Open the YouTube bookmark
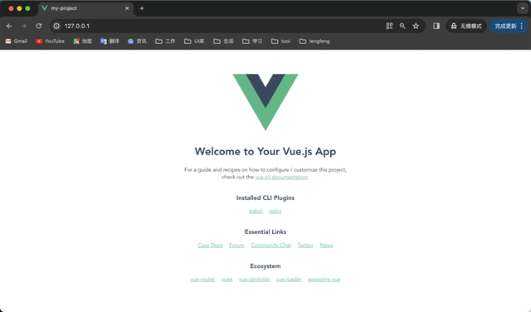The image size is (531, 312). [50, 41]
